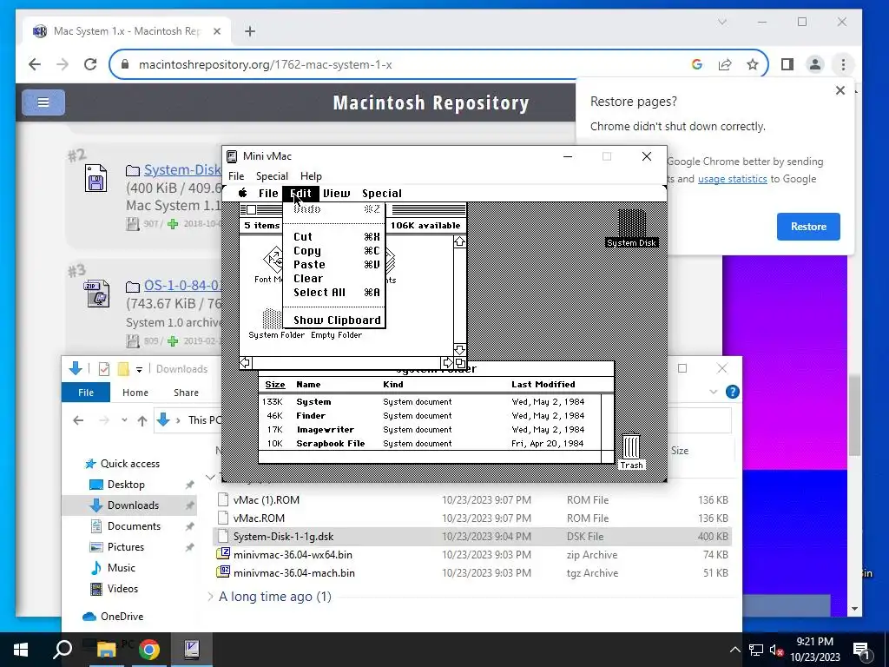This screenshot has height=667, width=889.
Task: Open the File Explorer Home tab
Action: (x=135, y=392)
